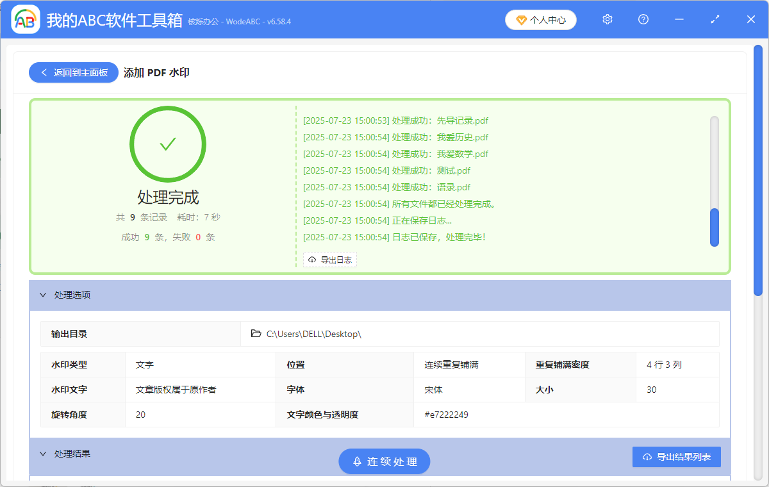
Task: Export results via 导出结果列表 button
Action: [676, 457]
